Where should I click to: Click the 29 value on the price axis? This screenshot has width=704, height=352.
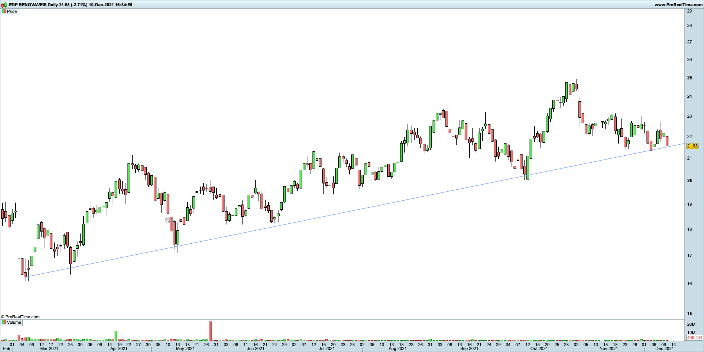pyautogui.click(x=690, y=11)
